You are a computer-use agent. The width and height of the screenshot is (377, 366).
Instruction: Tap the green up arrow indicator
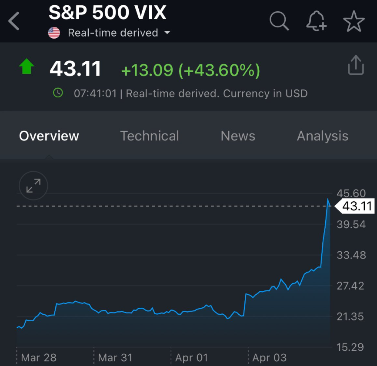[27, 67]
